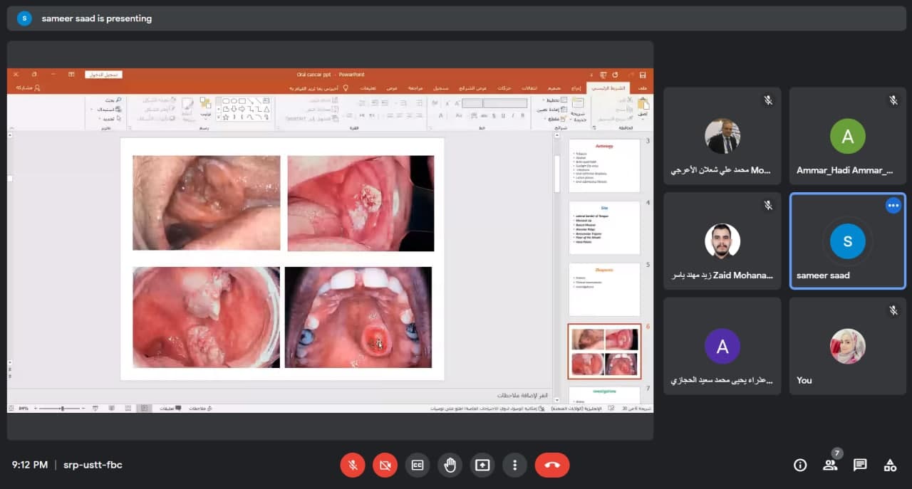Open the chat with everyone panel
Image resolution: width=912 pixels, height=489 pixels.
[x=860, y=465]
